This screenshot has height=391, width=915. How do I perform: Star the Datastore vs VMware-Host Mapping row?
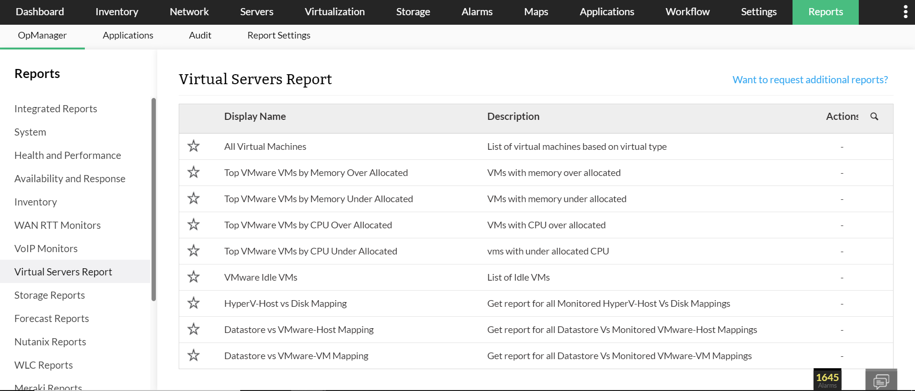point(193,329)
